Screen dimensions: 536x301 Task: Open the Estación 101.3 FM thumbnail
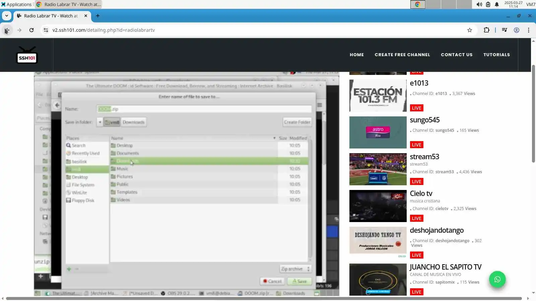point(378,96)
